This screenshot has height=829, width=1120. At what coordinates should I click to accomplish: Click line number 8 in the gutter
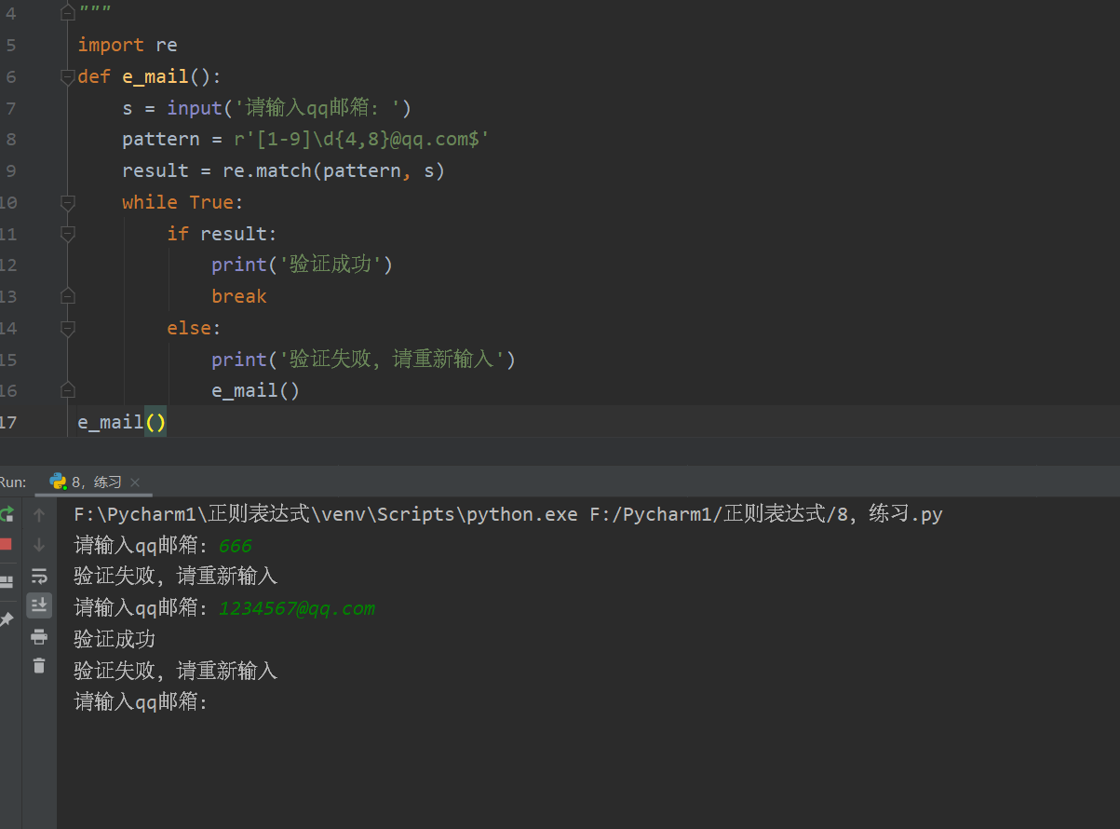pyautogui.click(x=11, y=139)
